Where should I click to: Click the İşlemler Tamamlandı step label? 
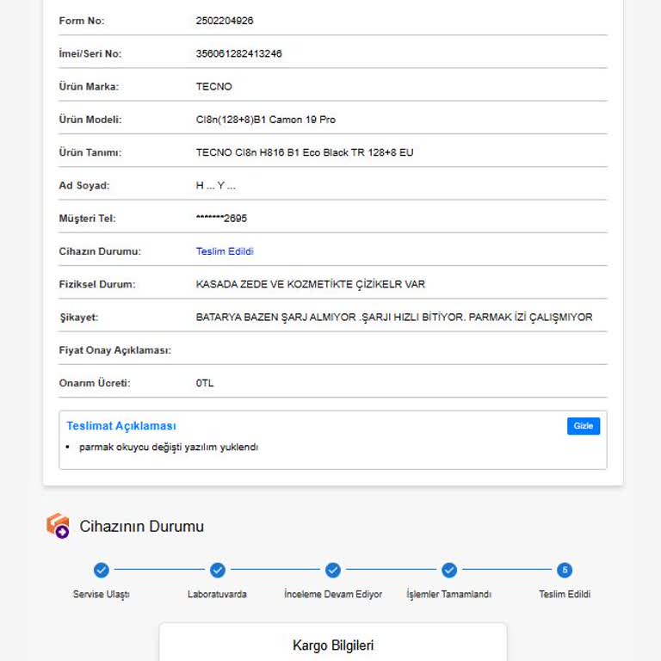coord(448,594)
